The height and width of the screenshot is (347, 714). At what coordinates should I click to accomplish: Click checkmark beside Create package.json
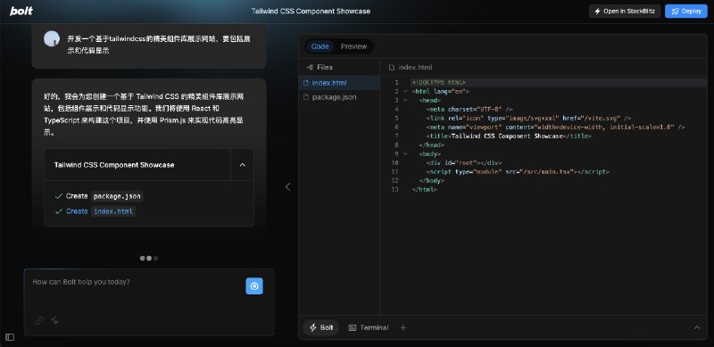click(x=58, y=196)
